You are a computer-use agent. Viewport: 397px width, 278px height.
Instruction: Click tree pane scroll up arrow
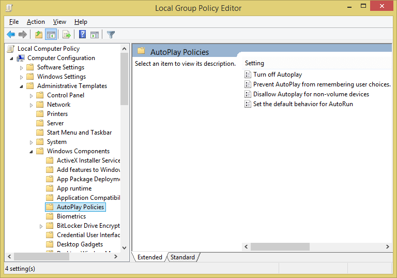click(124, 49)
